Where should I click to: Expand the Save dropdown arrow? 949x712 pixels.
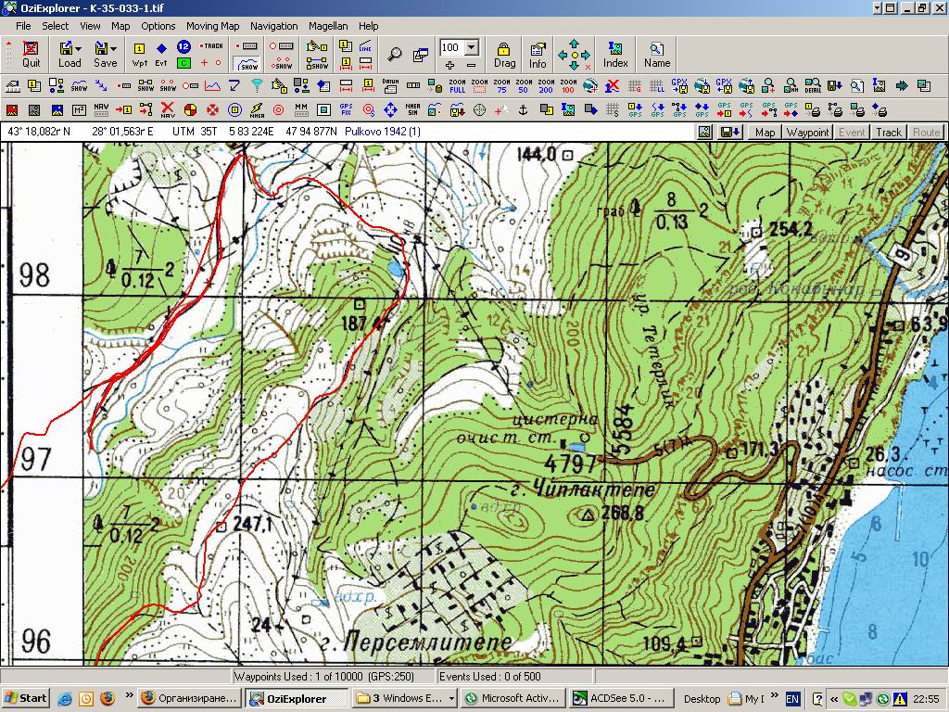[113, 47]
